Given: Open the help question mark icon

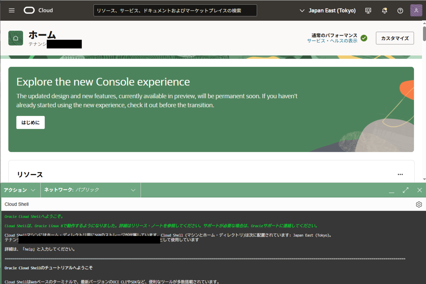Looking at the screenshot, I should pyautogui.click(x=400, y=11).
